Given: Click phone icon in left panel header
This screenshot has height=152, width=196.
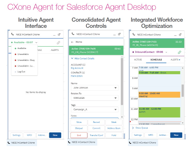Looking at the screenshot, I should point(13,34).
